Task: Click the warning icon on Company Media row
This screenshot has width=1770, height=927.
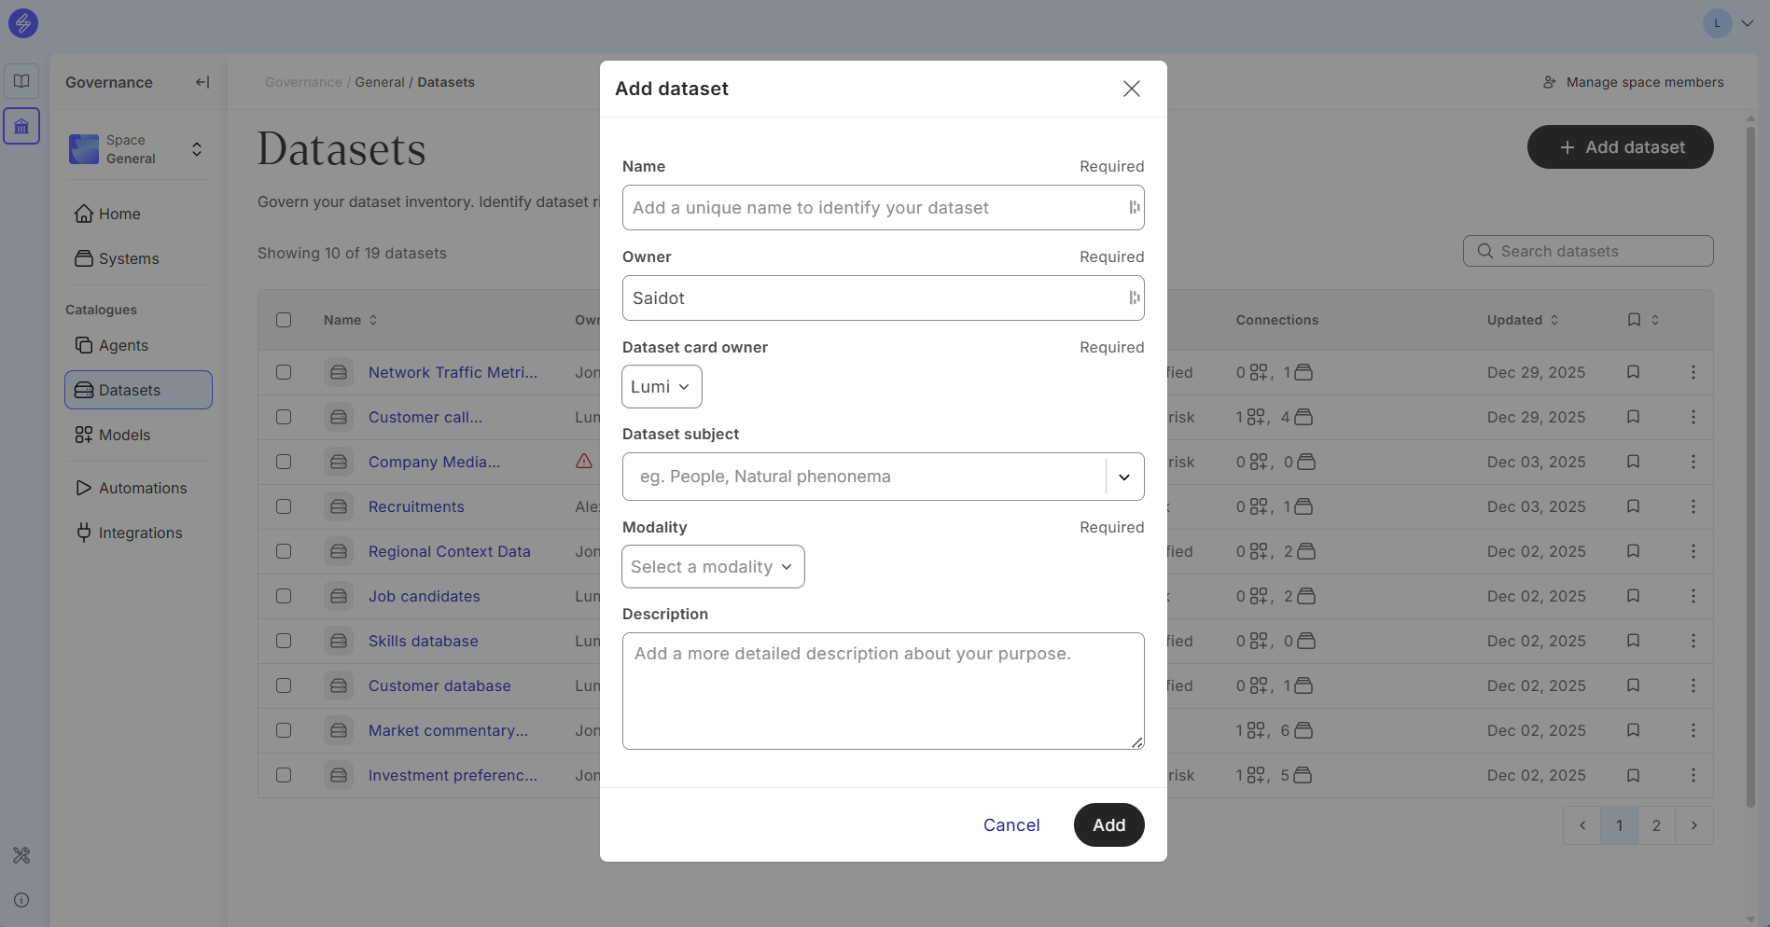Action: point(584,462)
